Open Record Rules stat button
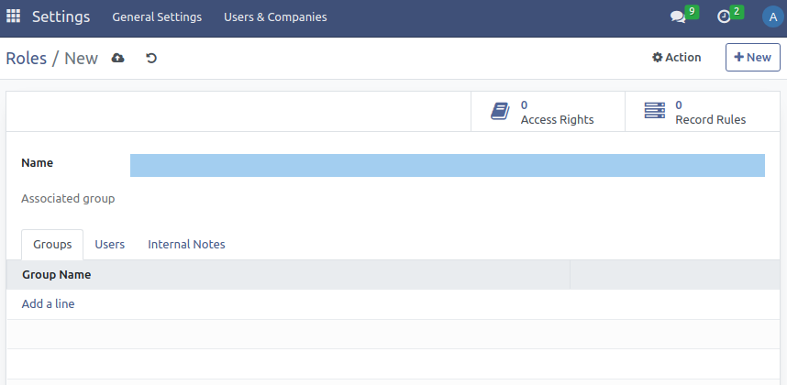The height and width of the screenshot is (385, 787). [702, 112]
